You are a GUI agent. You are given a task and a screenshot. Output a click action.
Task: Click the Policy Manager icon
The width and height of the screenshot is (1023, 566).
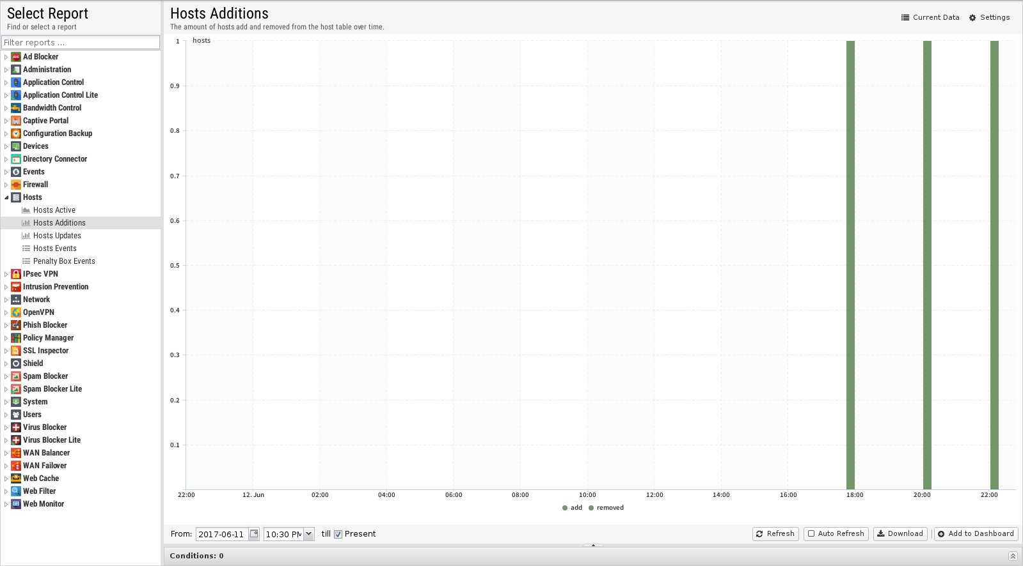16,338
